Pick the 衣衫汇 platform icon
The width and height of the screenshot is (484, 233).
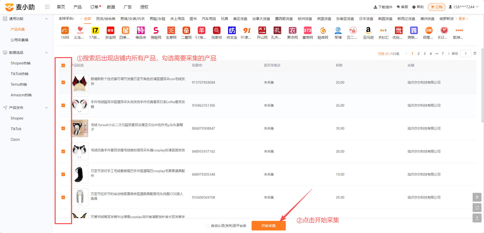[x=384, y=31]
